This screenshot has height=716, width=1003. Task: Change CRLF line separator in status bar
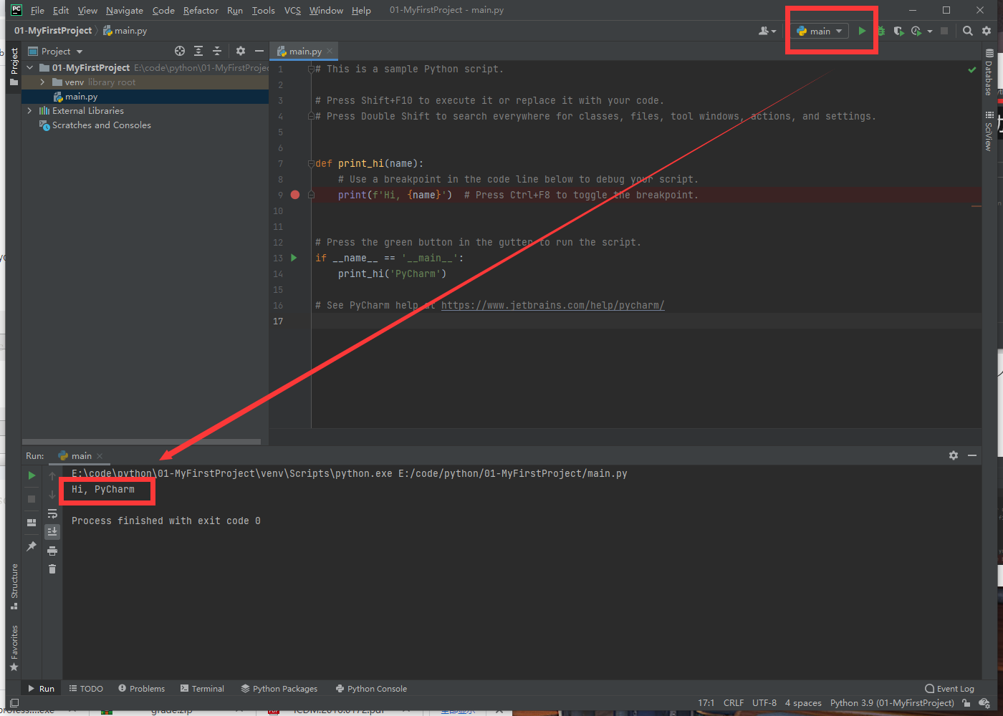coord(734,703)
